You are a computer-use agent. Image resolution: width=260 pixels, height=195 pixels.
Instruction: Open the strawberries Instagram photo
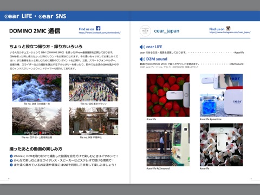coord(168,95)
